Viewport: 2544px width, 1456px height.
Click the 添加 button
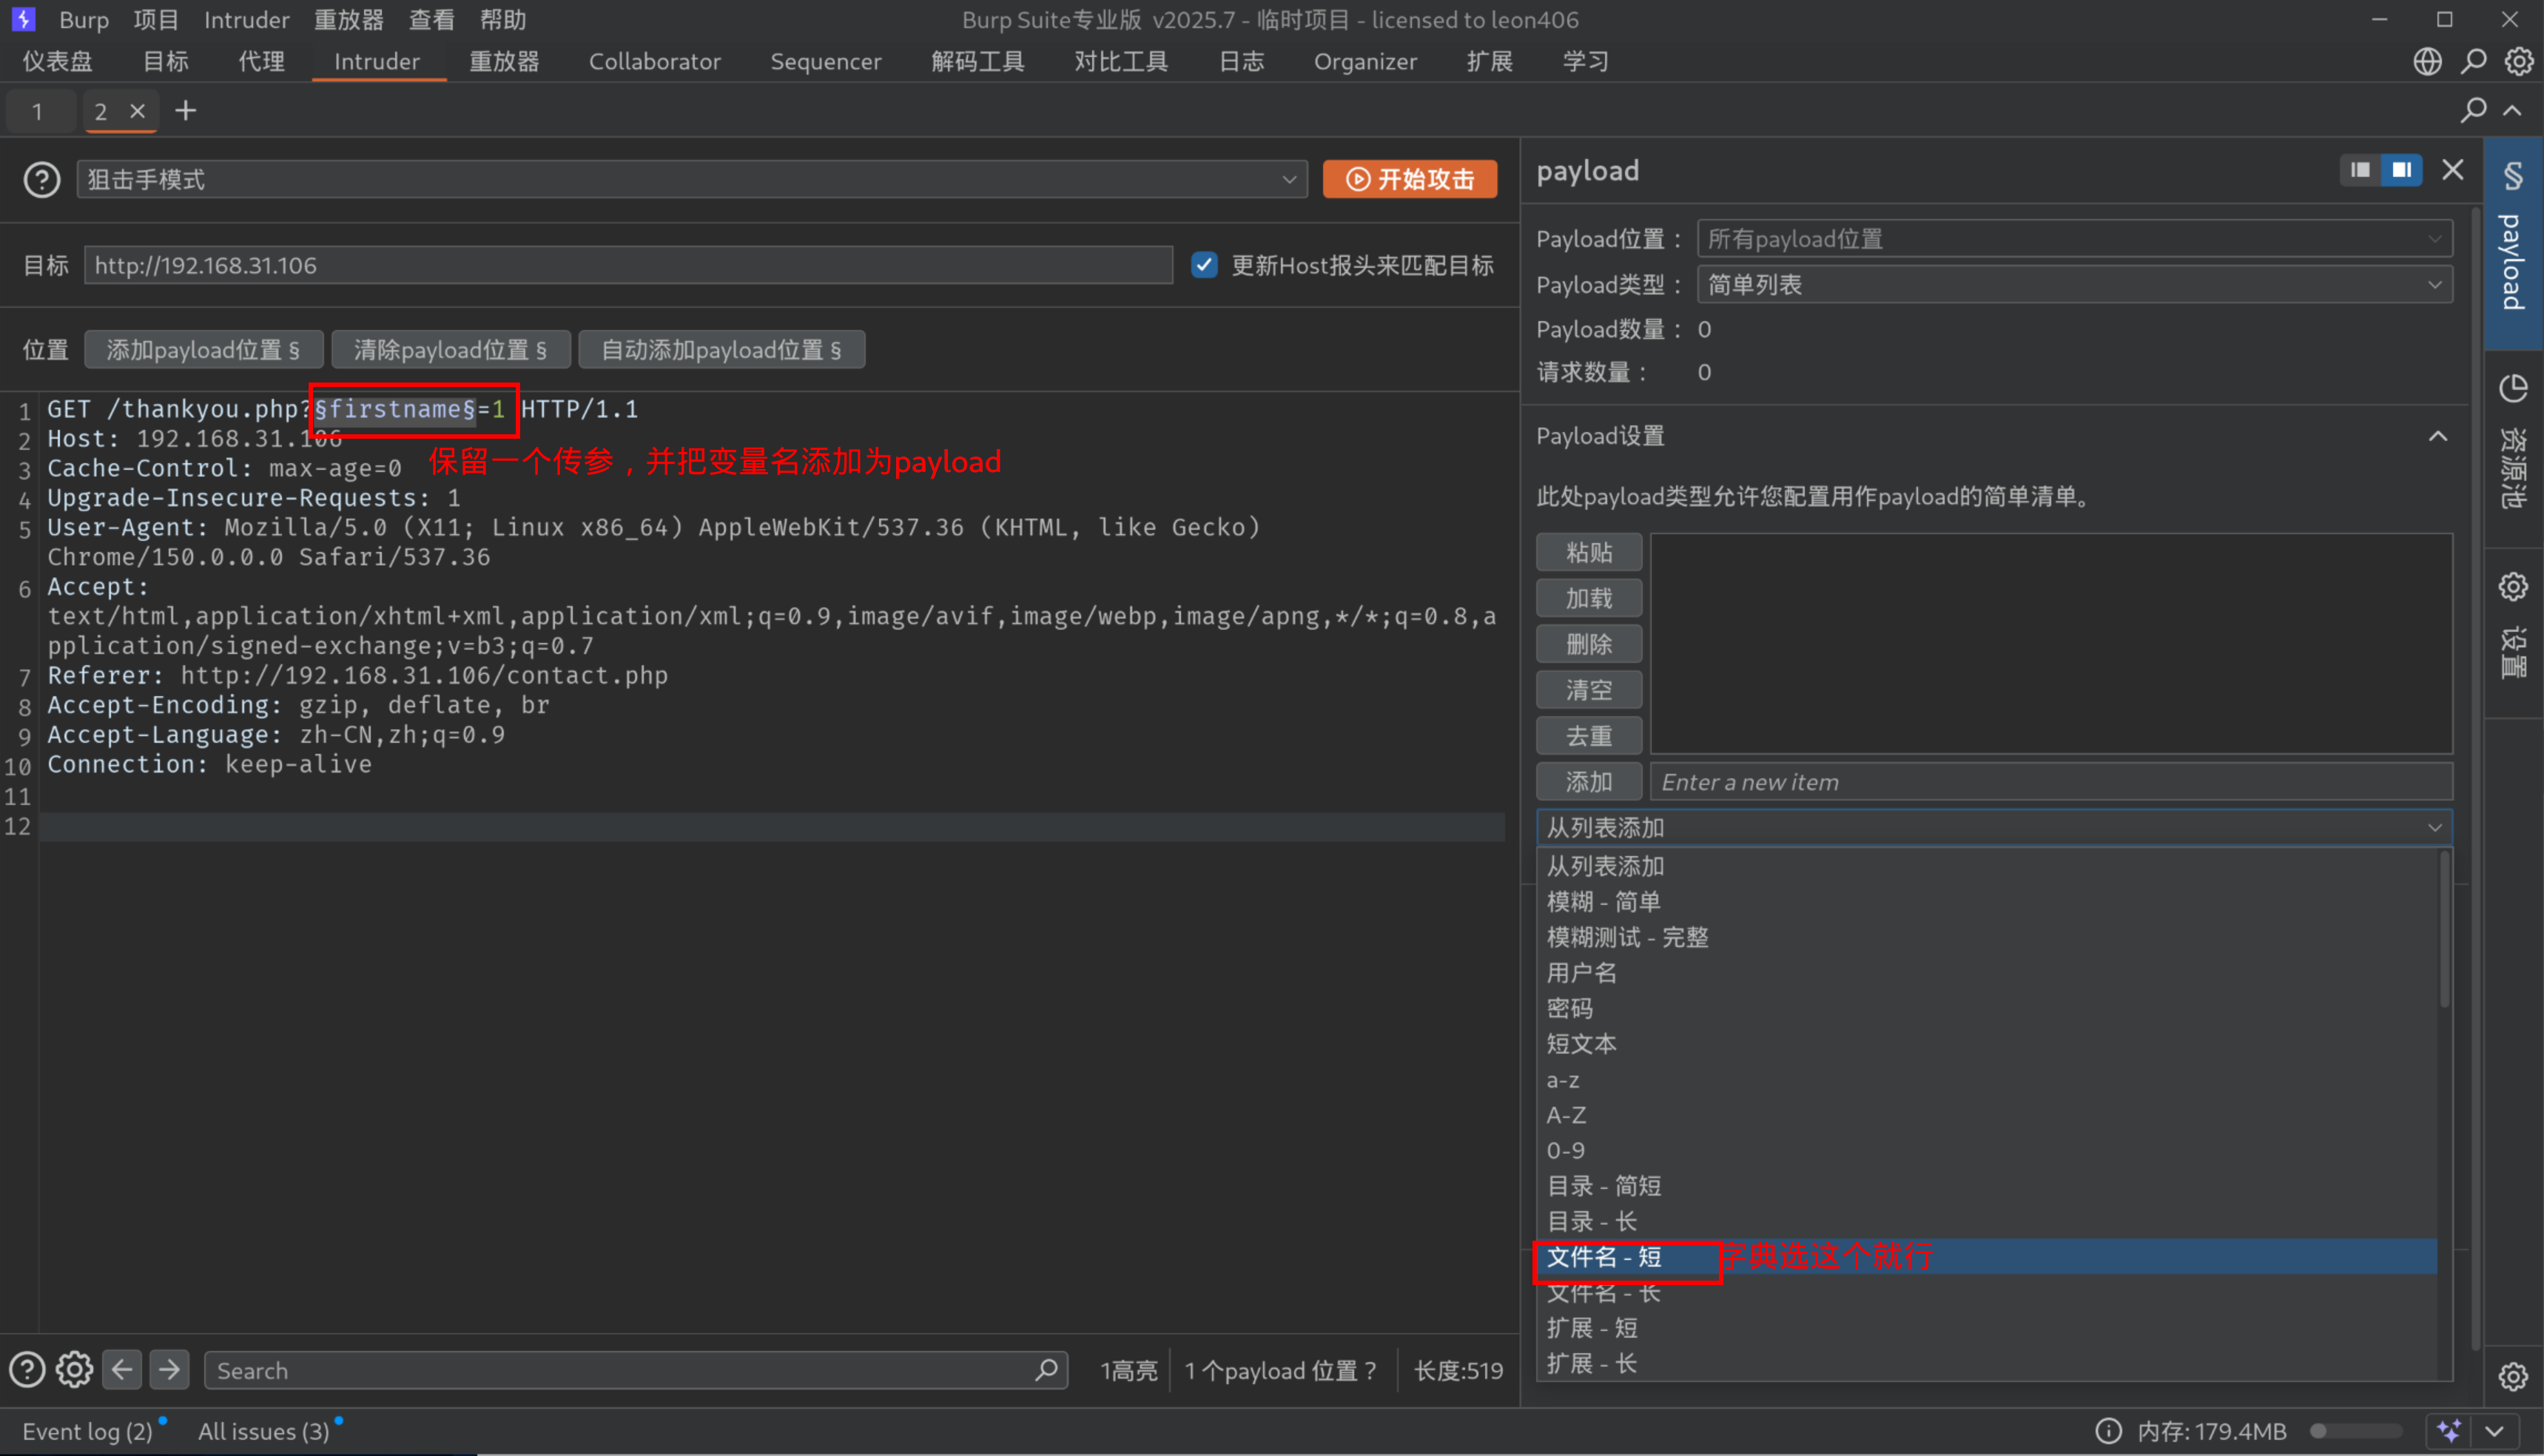[1588, 782]
